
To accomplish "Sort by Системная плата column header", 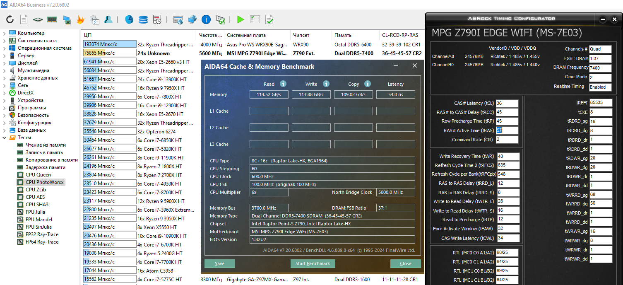I will point(257,35).
